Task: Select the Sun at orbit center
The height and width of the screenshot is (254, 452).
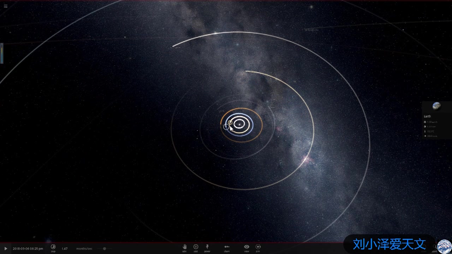Action: click(240, 124)
